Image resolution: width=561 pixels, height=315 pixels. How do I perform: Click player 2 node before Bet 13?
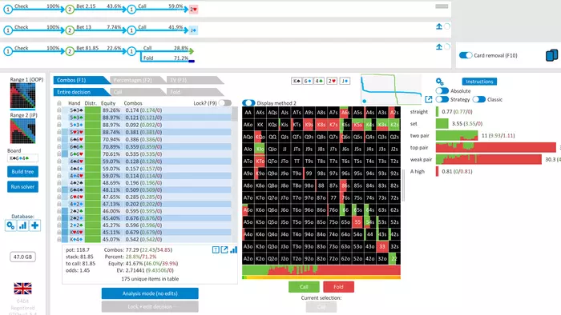[70, 30]
